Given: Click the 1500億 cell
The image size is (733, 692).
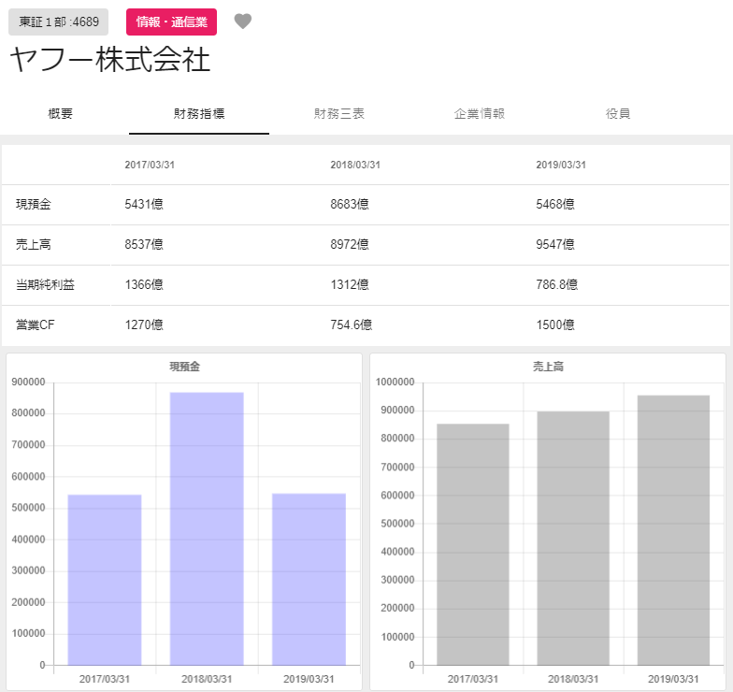Looking at the screenshot, I should (555, 325).
